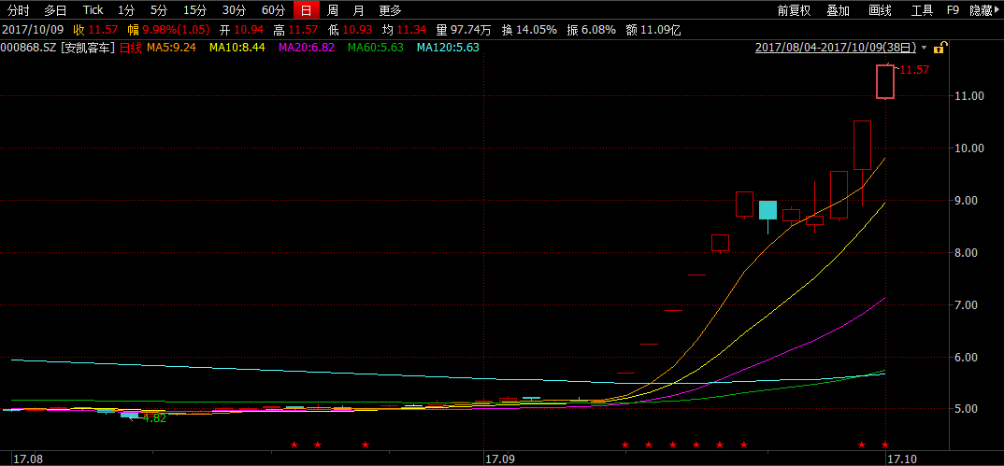Image resolution: width=1004 pixels, height=466 pixels.
Task: Open the 更多 more periods menu
Action: (x=390, y=10)
